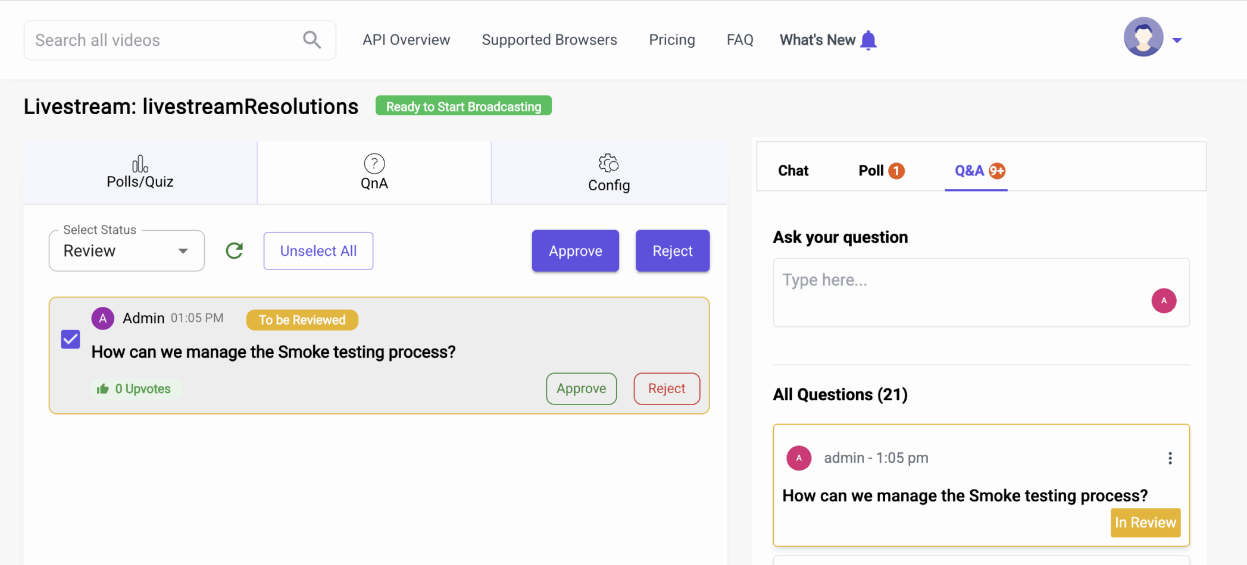The height and width of the screenshot is (565, 1247).
Task: Click the user profile avatar
Action: (x=1143, y=37)
